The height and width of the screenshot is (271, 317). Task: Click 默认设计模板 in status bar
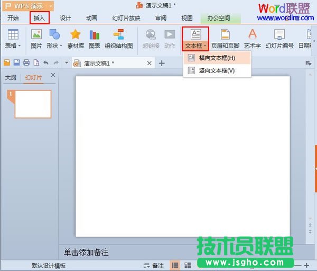49,266
